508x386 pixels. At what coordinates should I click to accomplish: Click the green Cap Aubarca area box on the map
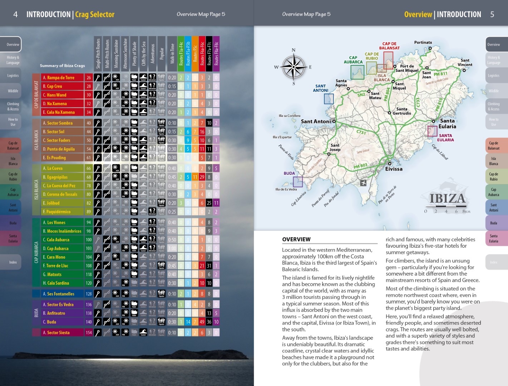[357, 73]
